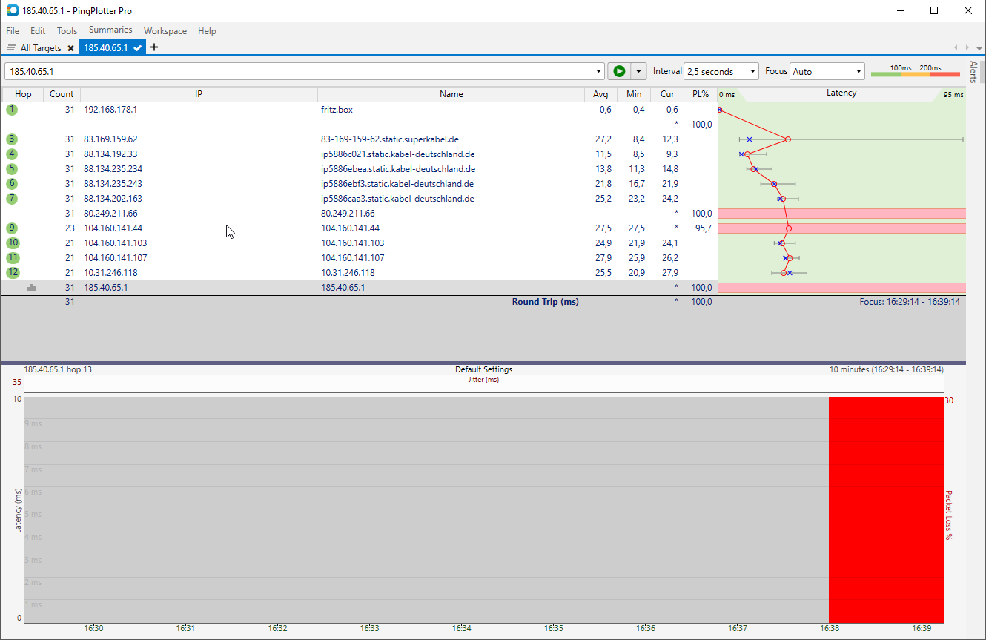
Task: Open the Tools menu
Action: (x=67, y=31)
